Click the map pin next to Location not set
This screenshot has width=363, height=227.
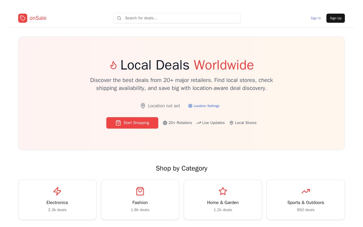click(x=143, y=106)
